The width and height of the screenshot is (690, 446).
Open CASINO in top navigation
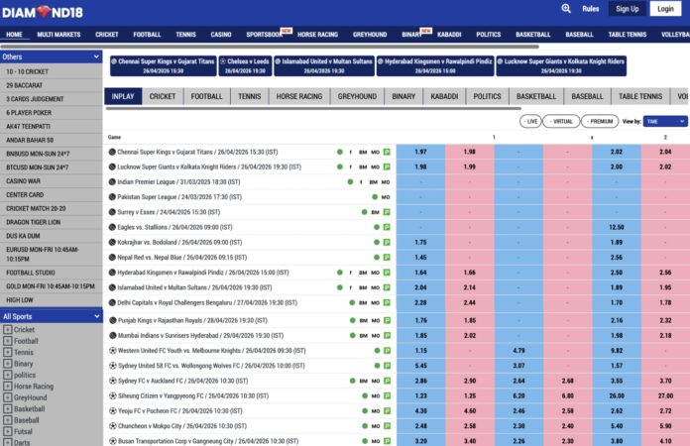coord(221,35)
